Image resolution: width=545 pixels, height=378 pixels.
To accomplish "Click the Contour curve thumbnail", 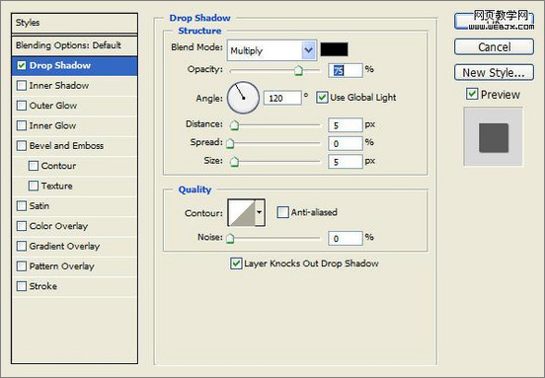I will (x=242, y=212).
